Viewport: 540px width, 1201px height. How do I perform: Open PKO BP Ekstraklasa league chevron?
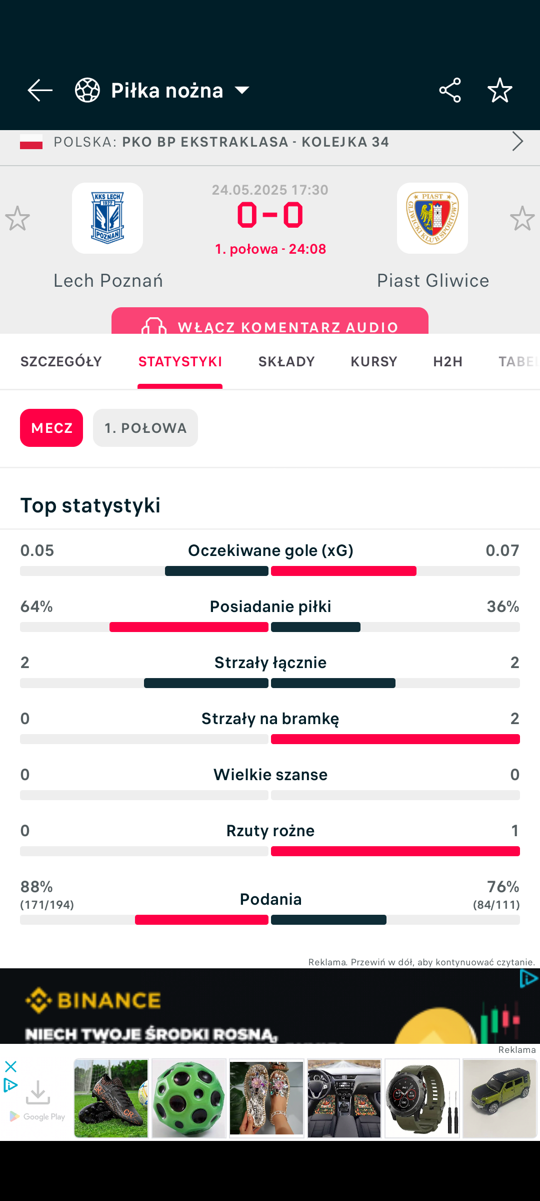point(517,142)
